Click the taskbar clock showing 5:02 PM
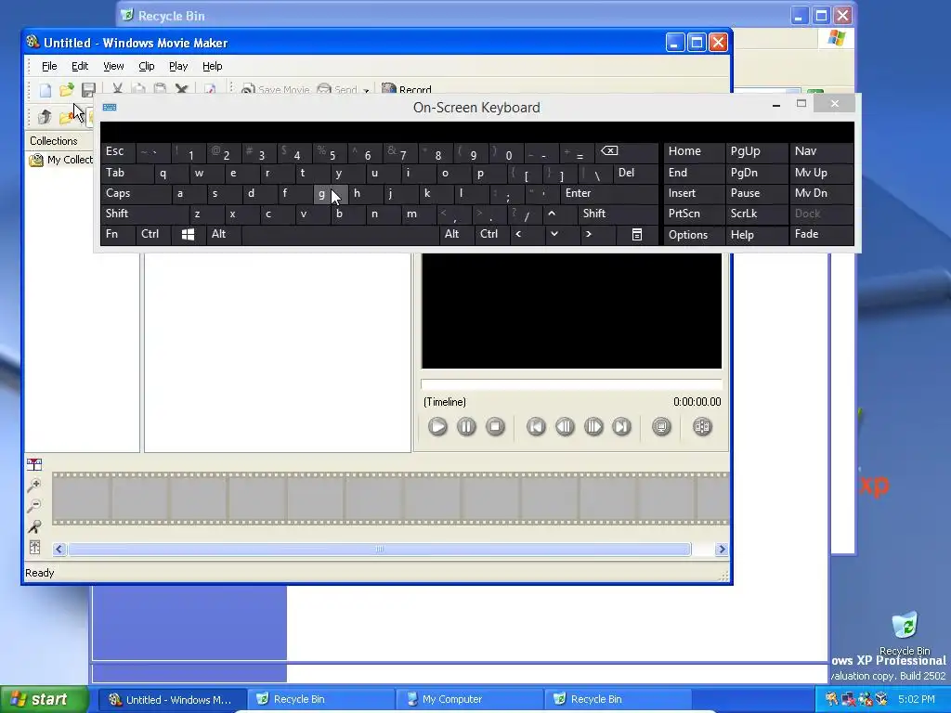This screenshot has width=951, height=713. pos(917,700)
